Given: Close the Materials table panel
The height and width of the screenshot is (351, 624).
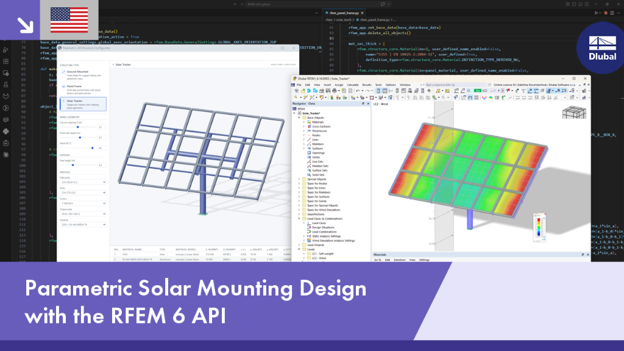Looking at the screenshot, I should click(588, 255).
